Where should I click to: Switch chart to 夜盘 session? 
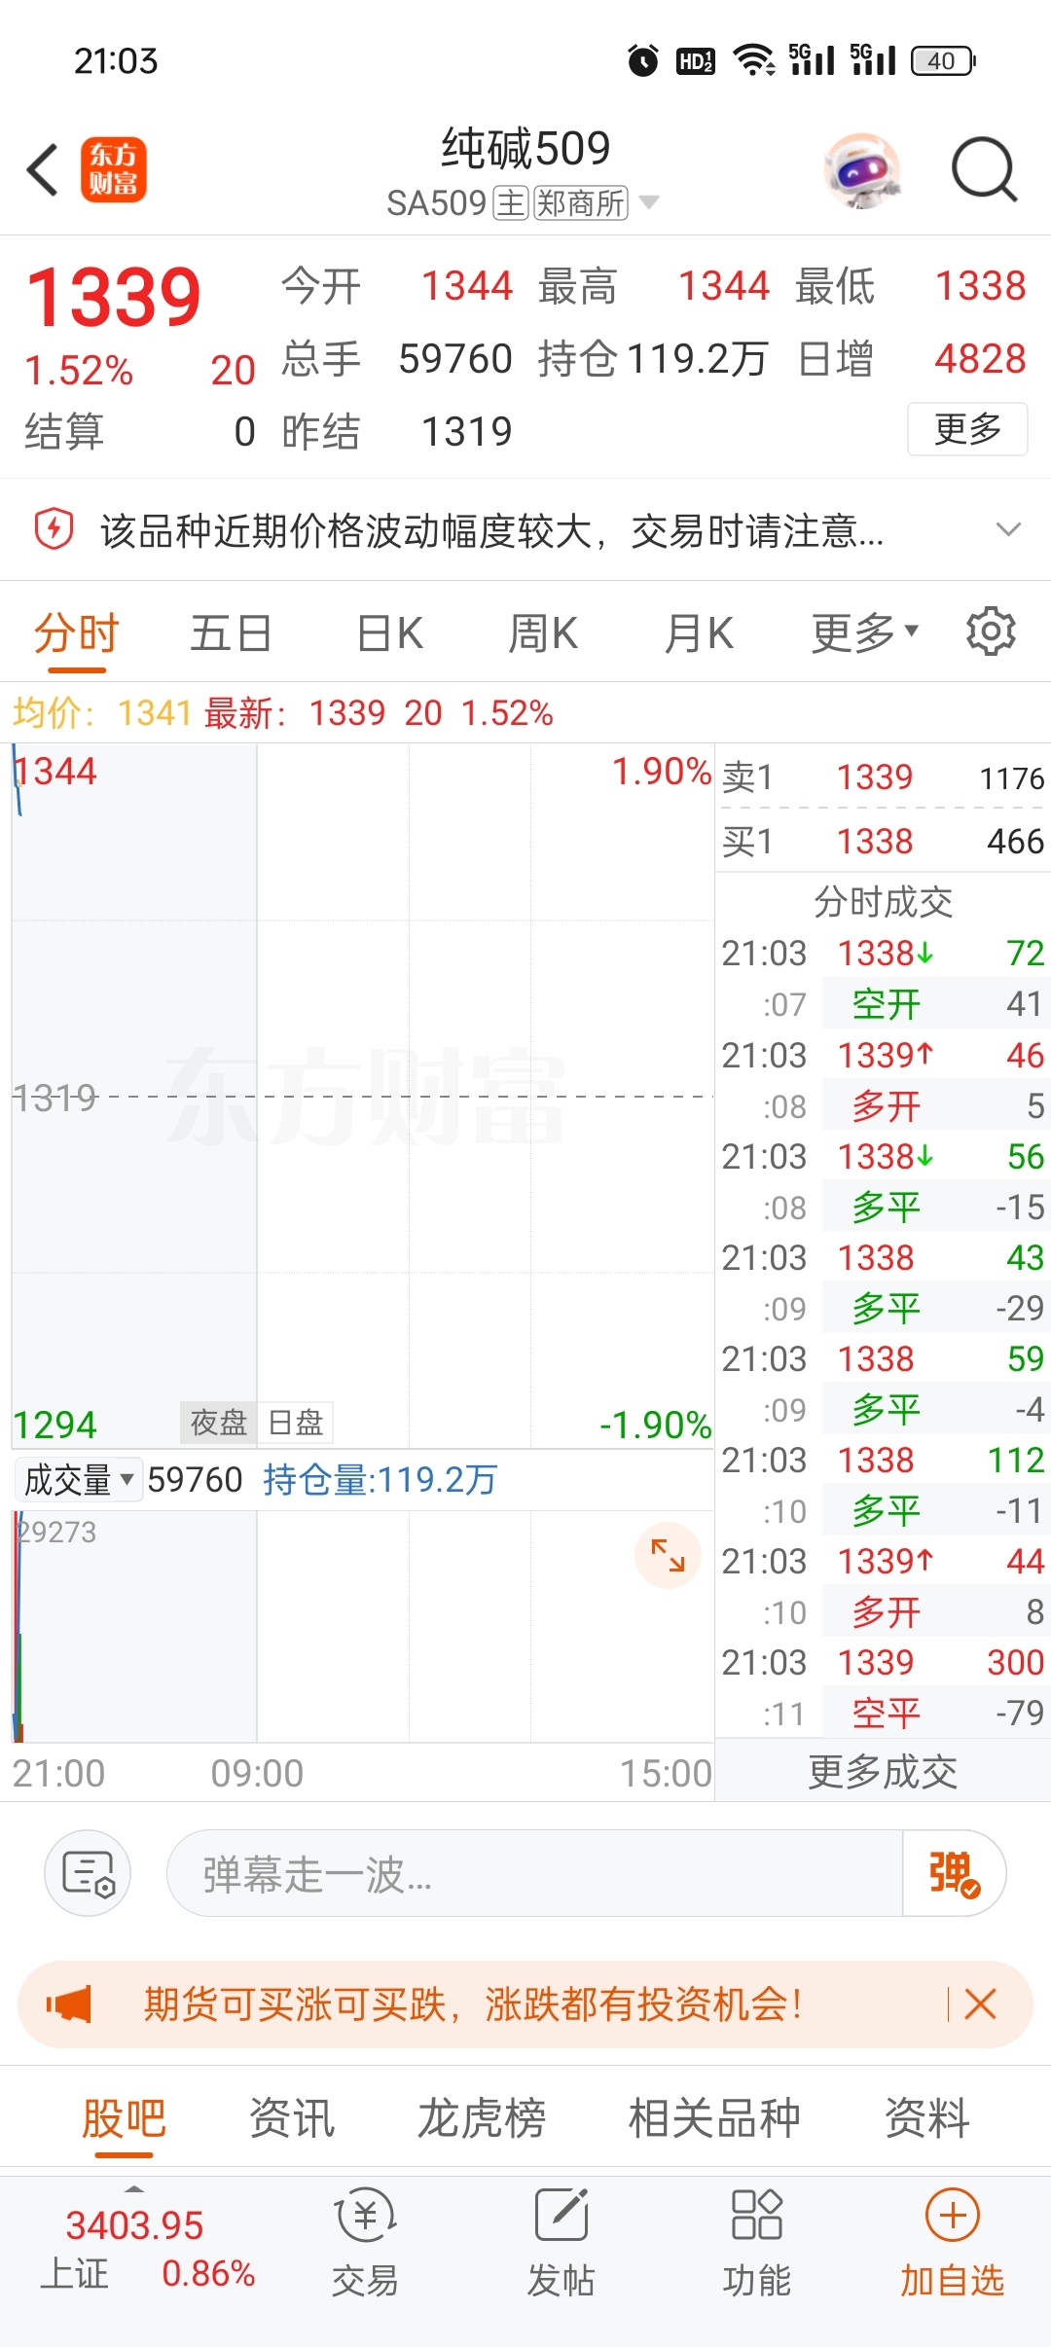(x=218, y=1423)
